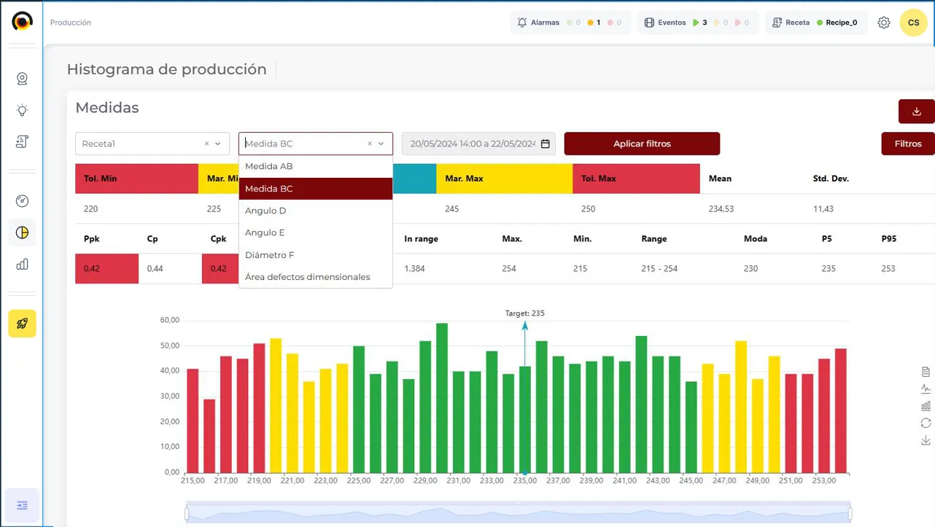Expand the sidebar with bottom toggle
Image resolution: width=935 pixels, height=527 pixels.
tap(22, 505)
